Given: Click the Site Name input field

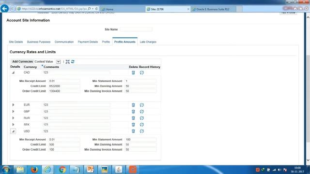Looking at the screenshot, I should pyautogui.click(x=136, y=29).
